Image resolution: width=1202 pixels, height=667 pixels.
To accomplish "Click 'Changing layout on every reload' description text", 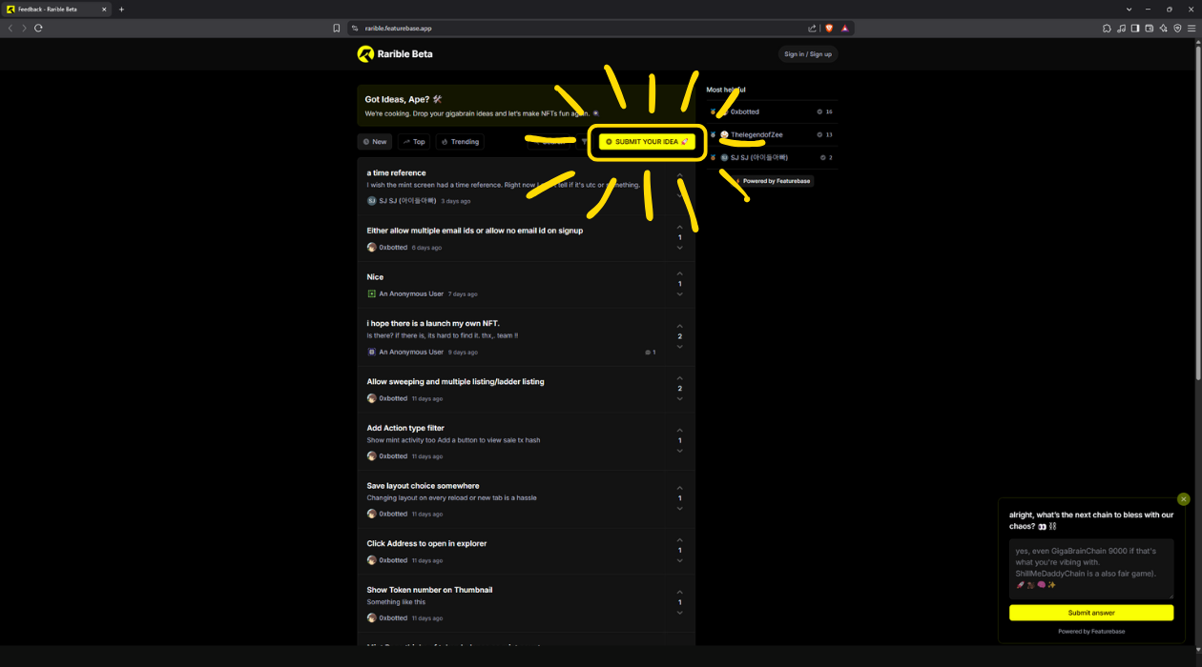I will pos(451,497).
